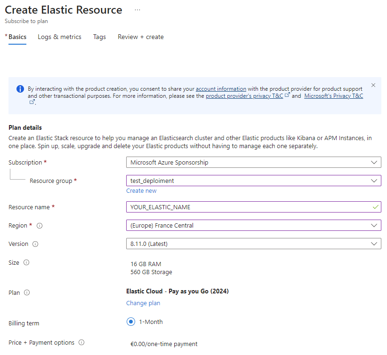Open the ellipsis menu beside page title
This screenshot has height=355, width=387.
coord(137,10)
